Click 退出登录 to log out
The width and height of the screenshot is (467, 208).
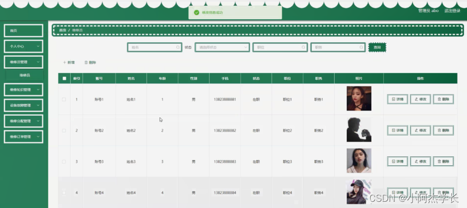tap(452, 10)
